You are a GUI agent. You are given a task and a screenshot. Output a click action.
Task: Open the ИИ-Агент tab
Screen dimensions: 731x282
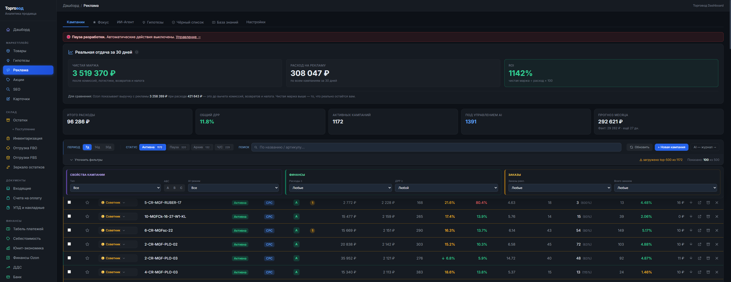click(x=125, y=22)
